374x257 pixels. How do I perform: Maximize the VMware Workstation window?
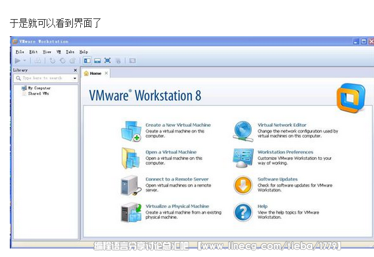(363, 41)
